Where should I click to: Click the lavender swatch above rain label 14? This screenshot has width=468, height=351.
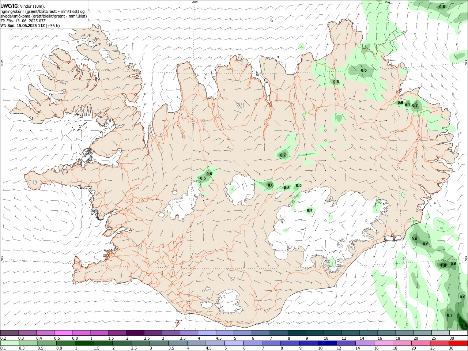[365, 343]
